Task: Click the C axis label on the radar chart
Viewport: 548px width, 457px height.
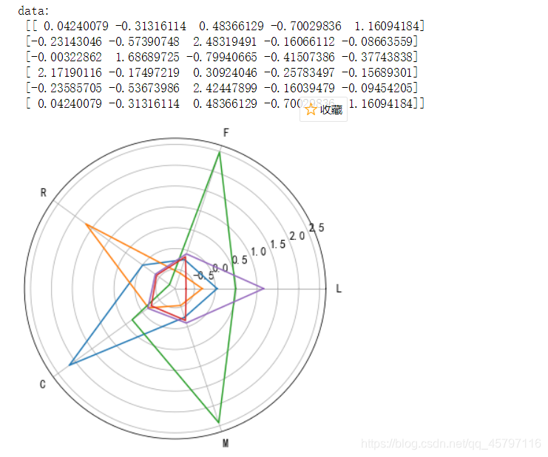Action: tap(43, 385)
